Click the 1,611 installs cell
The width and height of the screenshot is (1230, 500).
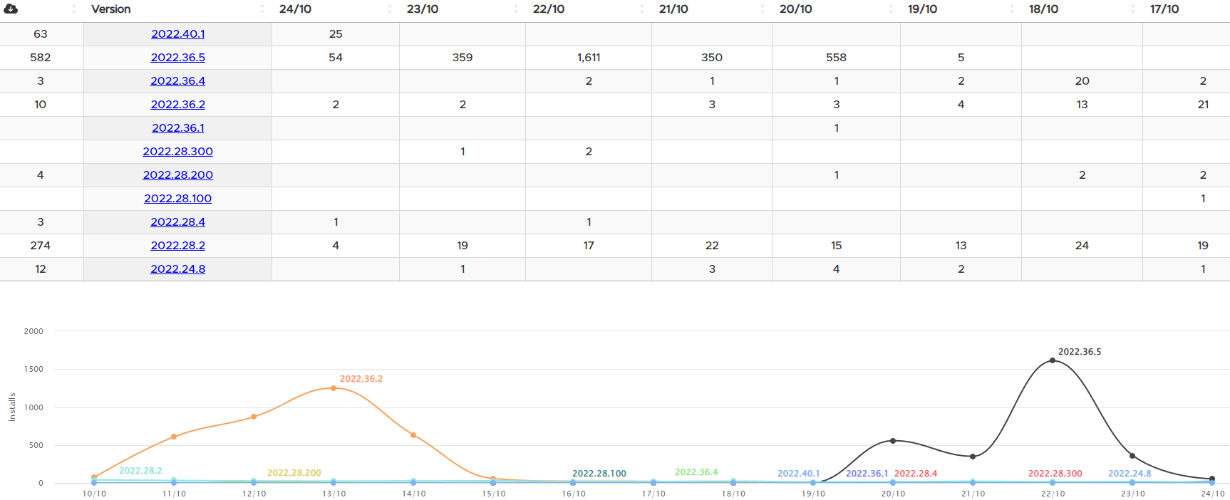tap(589, 58)
